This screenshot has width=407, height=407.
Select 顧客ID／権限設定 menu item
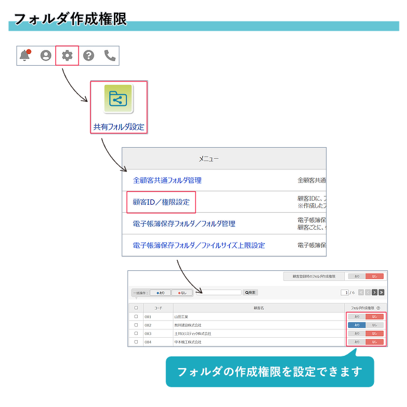161,202
